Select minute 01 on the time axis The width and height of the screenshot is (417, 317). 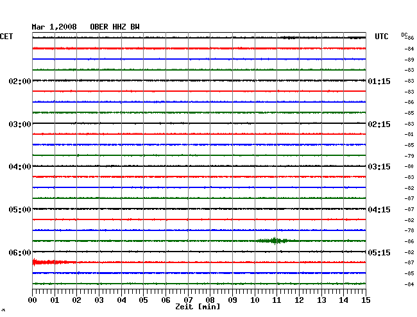pos(55,300)
